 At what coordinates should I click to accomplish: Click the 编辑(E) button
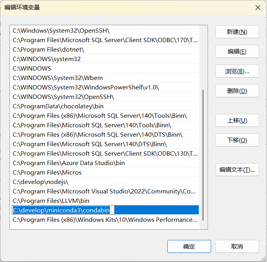click(237, 52)
